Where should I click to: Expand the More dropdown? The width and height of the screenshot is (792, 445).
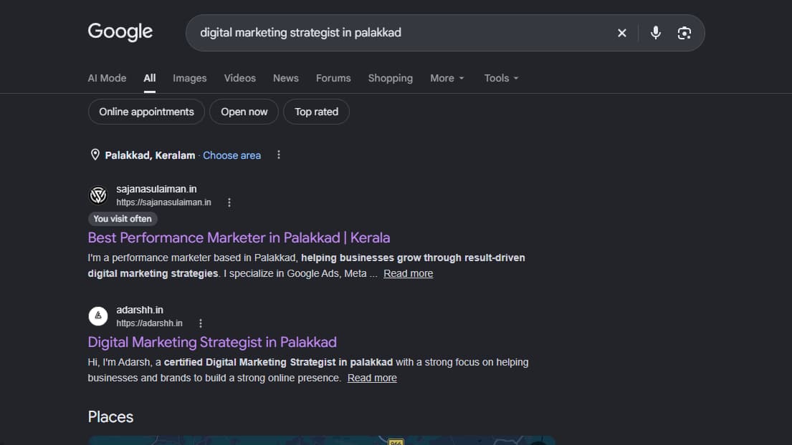[x=447, y=78]
